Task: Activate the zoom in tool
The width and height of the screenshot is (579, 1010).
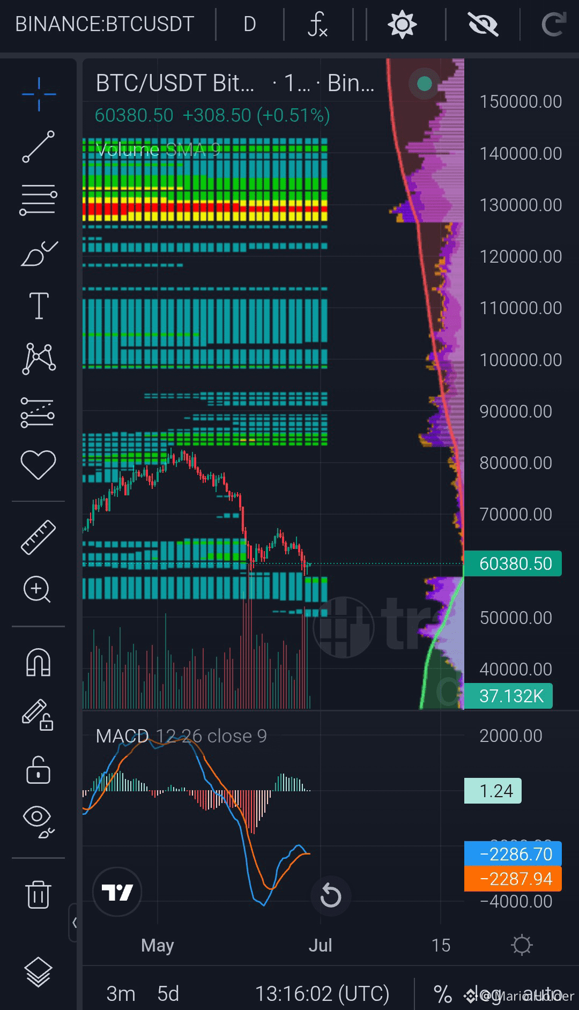Action: [x=37, y=590]
